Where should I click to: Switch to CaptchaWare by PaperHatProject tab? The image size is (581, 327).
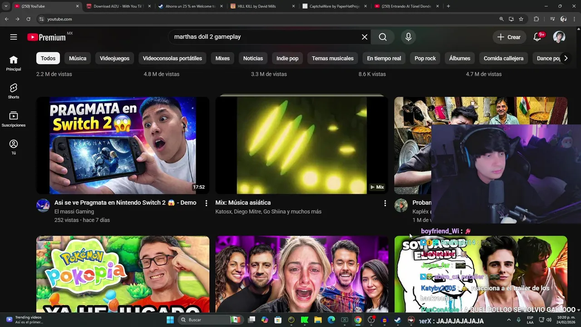335,6
